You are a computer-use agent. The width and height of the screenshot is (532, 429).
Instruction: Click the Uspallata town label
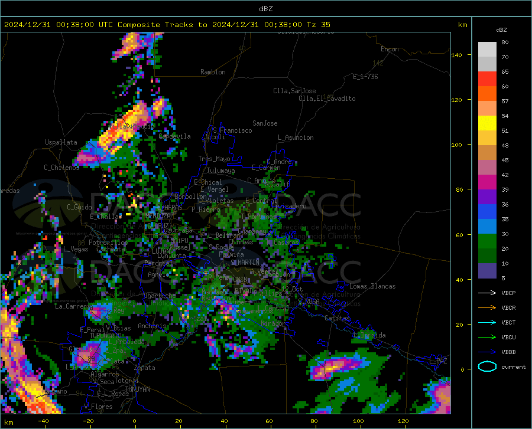(61, 142)
